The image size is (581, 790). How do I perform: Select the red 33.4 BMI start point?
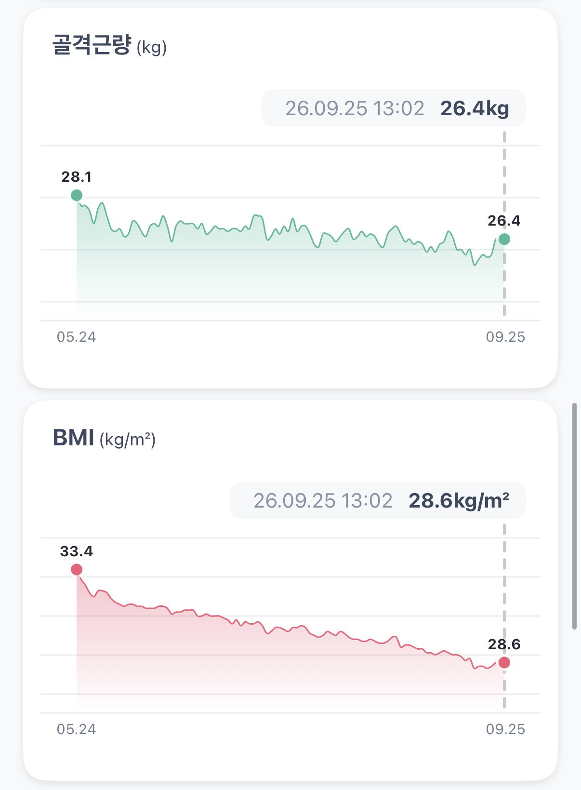click(77, 570)
